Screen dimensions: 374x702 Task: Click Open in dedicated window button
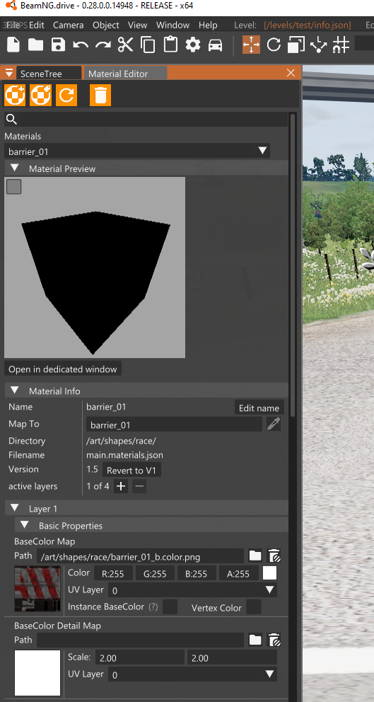pyautogui.click(x=63, y=369)
